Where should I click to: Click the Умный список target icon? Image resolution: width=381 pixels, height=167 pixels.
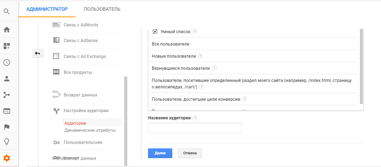(155, 32)
